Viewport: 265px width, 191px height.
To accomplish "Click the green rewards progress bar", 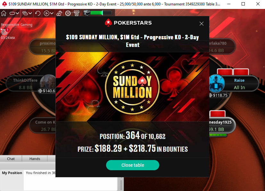I will click(101, 13).
